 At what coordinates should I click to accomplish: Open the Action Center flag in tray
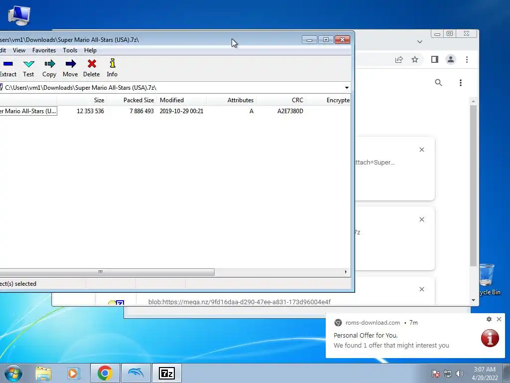pos(436,374)
